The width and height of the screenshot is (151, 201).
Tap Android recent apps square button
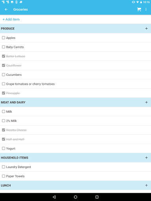click(97, 197)
